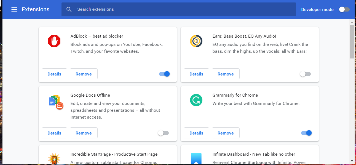
Task: Click the Grammarly extension icon
Action: click(x=196, y=100)
